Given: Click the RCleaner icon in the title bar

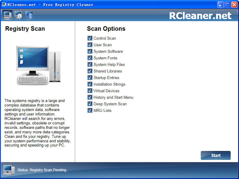Looking at the screenshot, I should [4, 4].
